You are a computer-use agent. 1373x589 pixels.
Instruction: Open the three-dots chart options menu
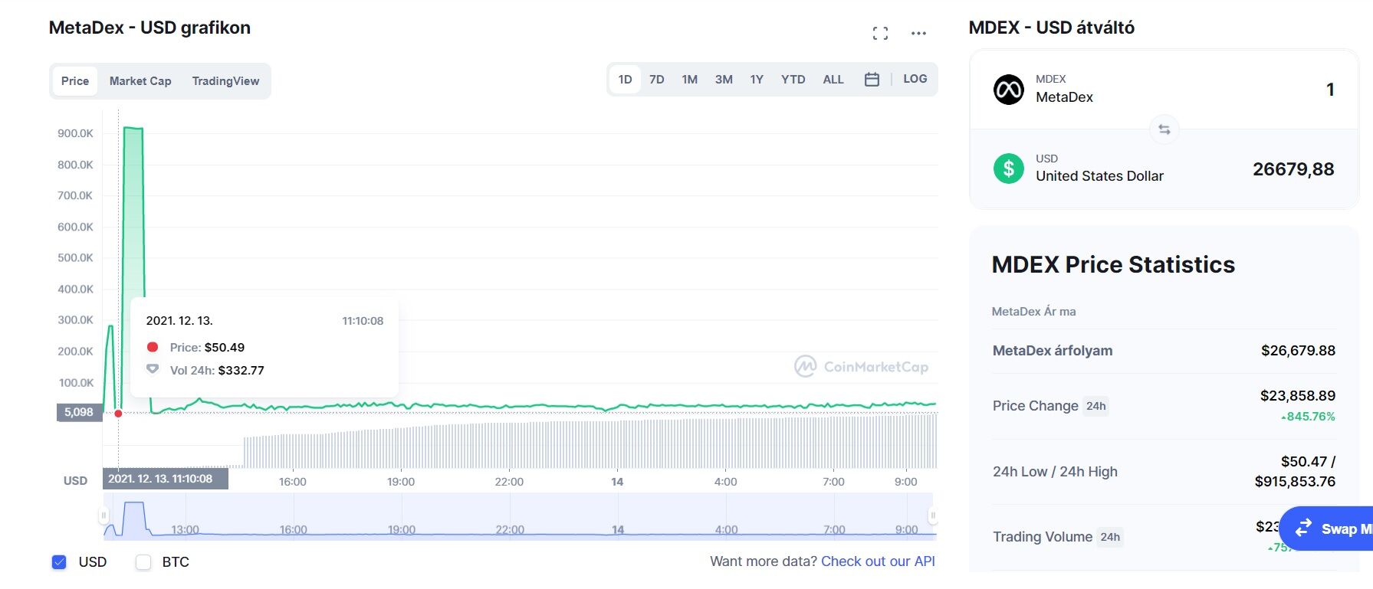click(x=918, y=33)
